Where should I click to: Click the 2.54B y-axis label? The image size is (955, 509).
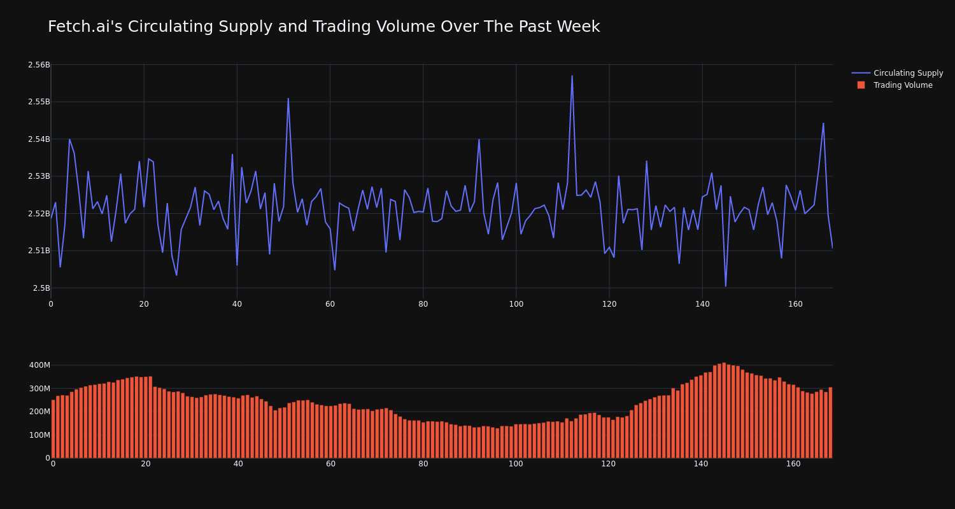pos(39,139)
